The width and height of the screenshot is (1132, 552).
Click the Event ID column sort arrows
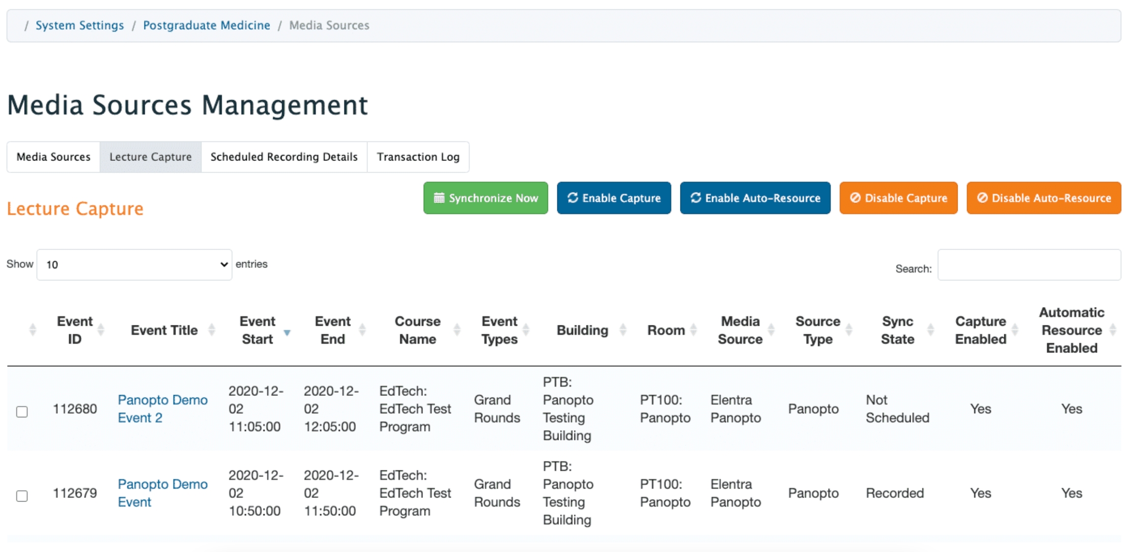(x=101, y=330)
